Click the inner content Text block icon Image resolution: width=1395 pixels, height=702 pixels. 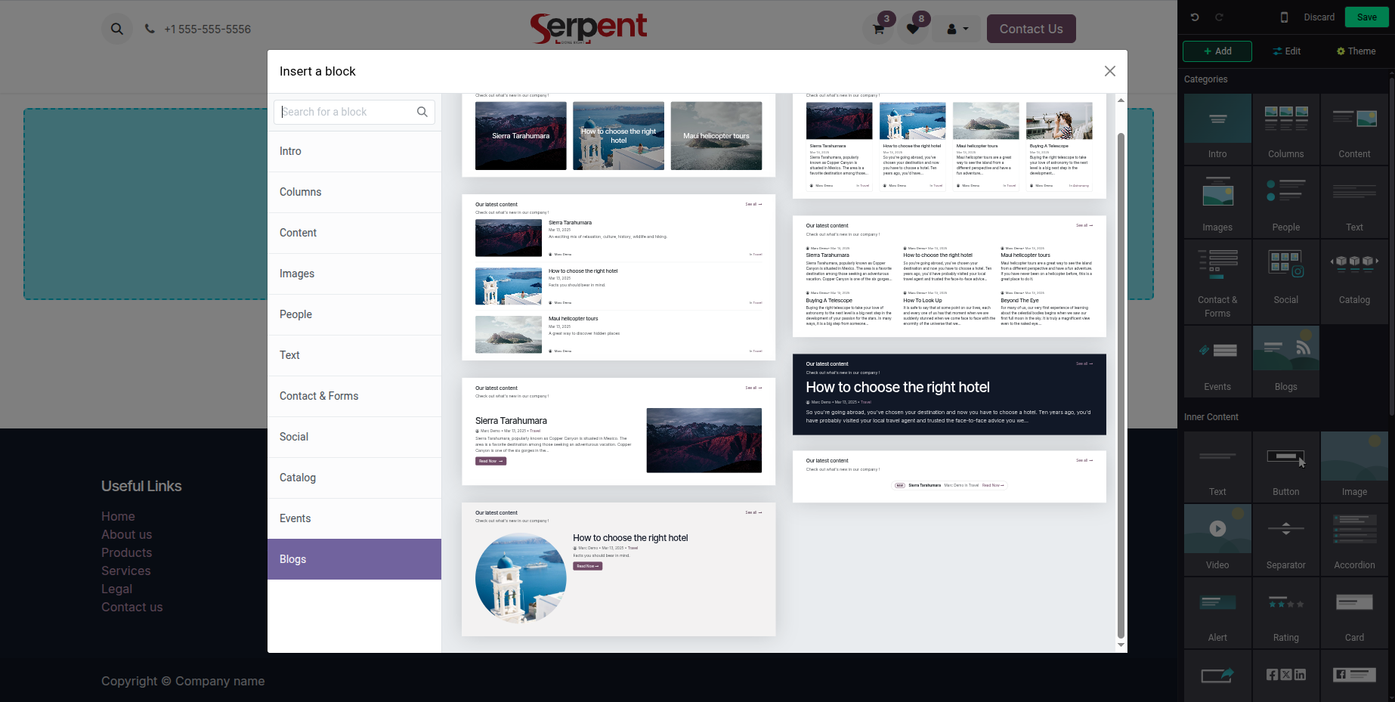pyautogui.click(x=1217, y=467)
